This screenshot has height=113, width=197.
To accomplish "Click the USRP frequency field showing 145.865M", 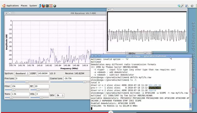I will [x=43, y=73].
